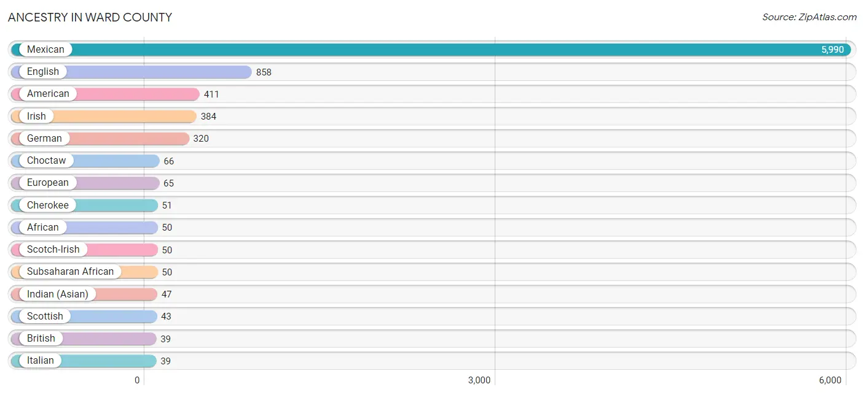The width and height of the screenshot is (864, 395).
Task: Click the African ancestry label
Action: [43, 227]
